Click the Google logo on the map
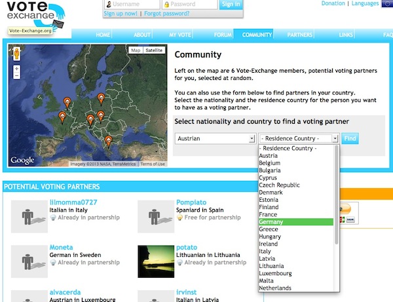This screenshot has height=302, width=393. pyautogui.click(x=22, y=160)
